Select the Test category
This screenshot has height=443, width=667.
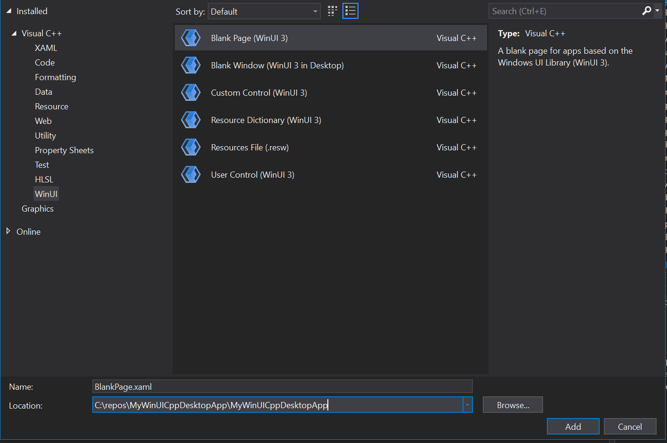42,165
